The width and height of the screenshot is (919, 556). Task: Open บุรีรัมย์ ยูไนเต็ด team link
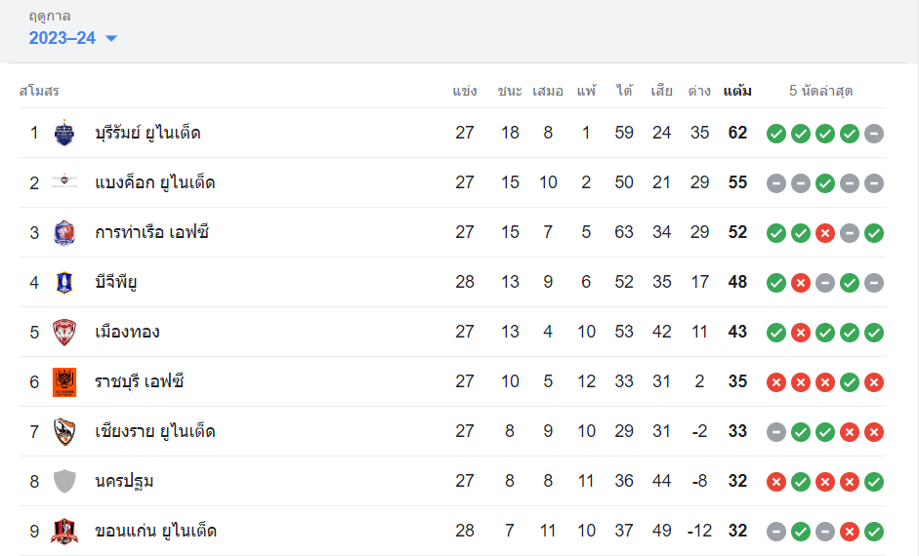tap(147, 133)
